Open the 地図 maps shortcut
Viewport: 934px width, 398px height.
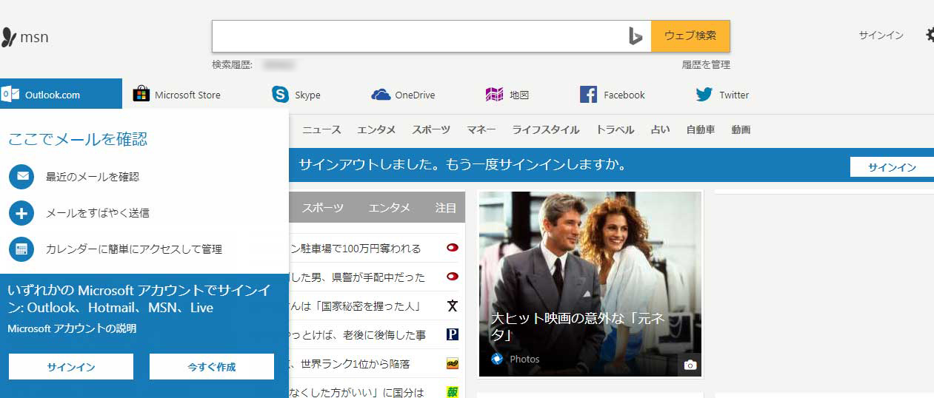(507, 95)
